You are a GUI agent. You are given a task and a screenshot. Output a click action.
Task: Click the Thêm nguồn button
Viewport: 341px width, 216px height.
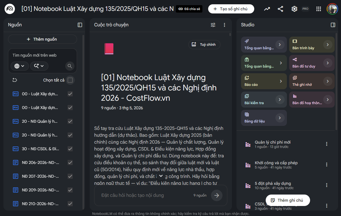coord(42,39)
